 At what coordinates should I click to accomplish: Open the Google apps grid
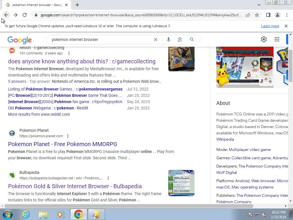click(x=277, y=39)
